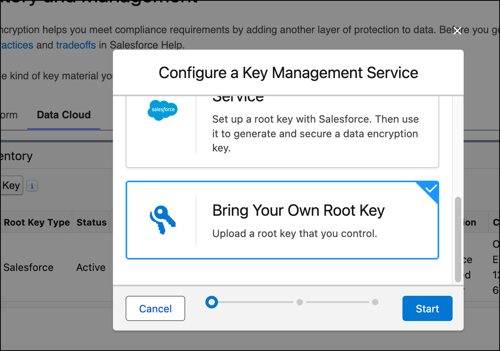This screenshot has width=500, height=351.
Task: Click the Key button in background page
Action: click(11, 185)
